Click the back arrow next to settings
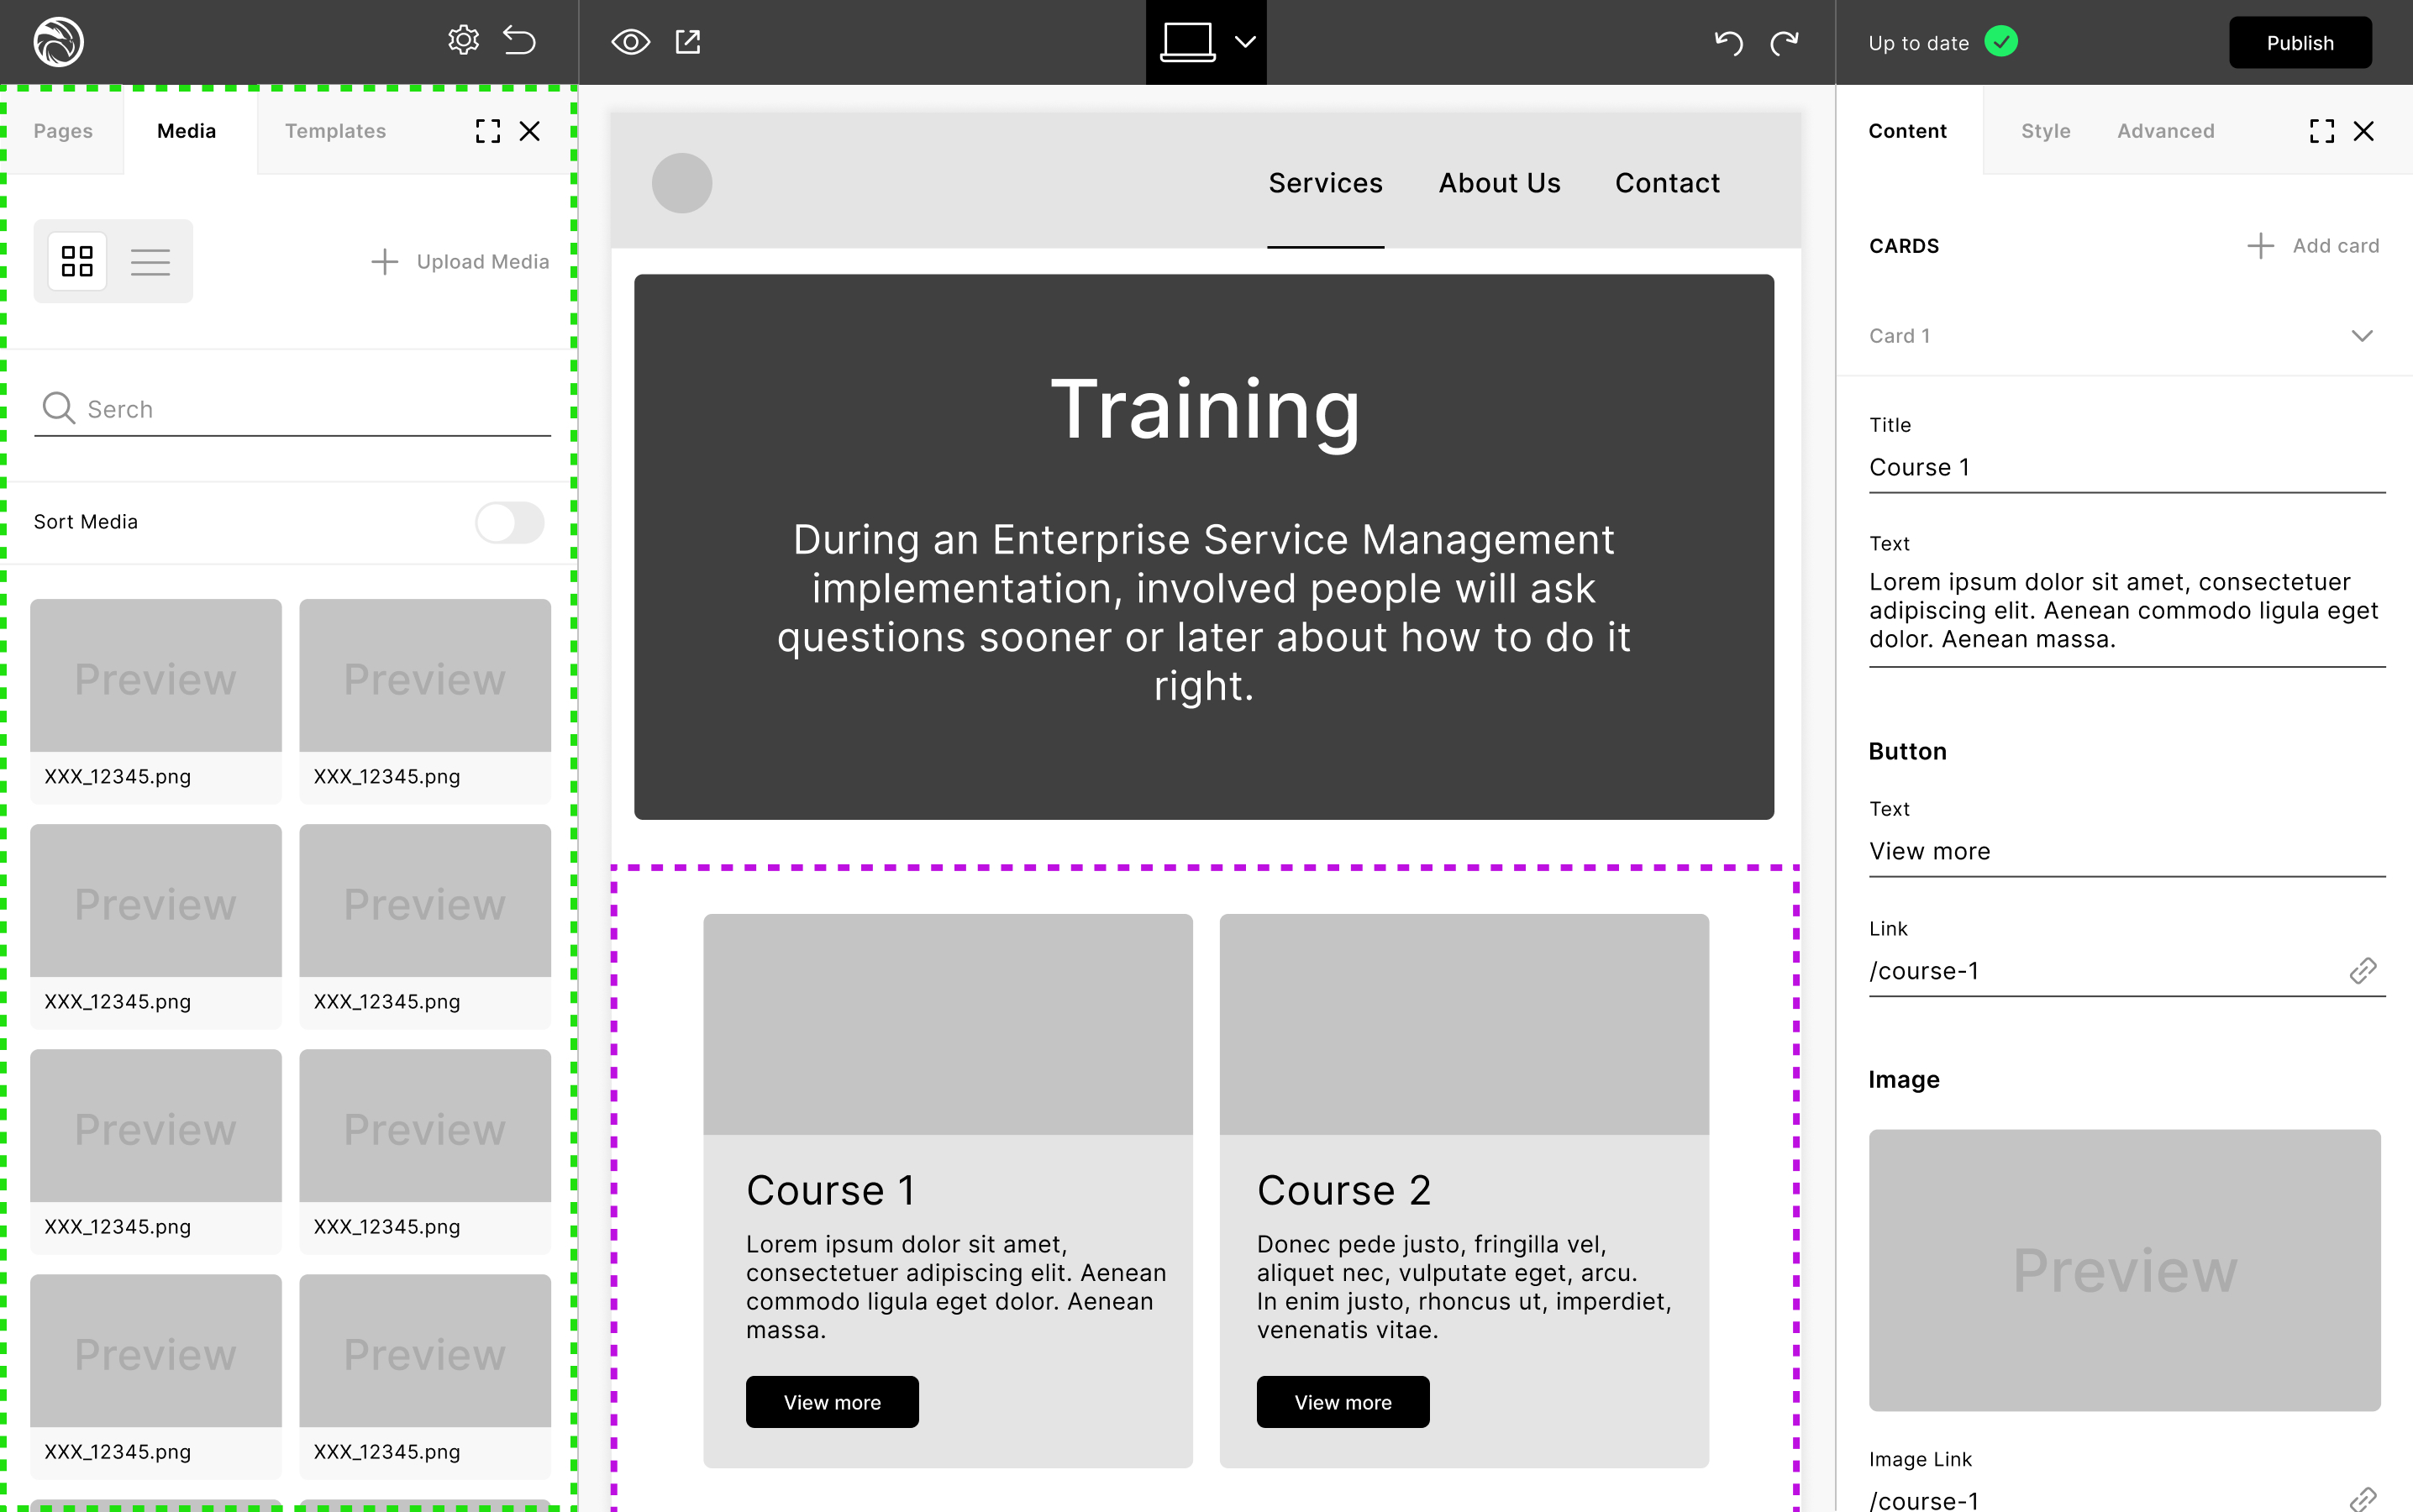Image resolution: width=2413 pixels, height=1512 pixels. tap(519, 41)
